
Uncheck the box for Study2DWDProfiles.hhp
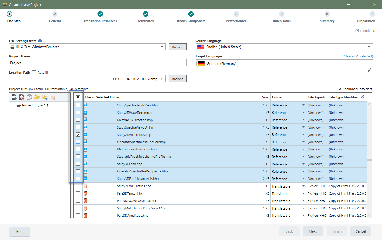78,134
